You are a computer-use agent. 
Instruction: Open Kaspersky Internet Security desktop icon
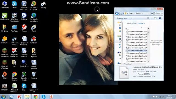point(14,53)
